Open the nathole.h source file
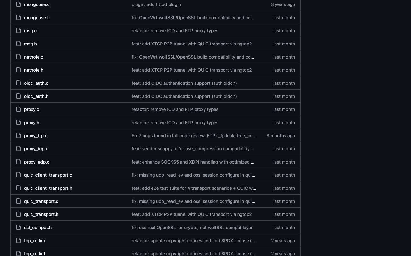The width and height of the screenshot is (411, 256). (x=34, y=70)
